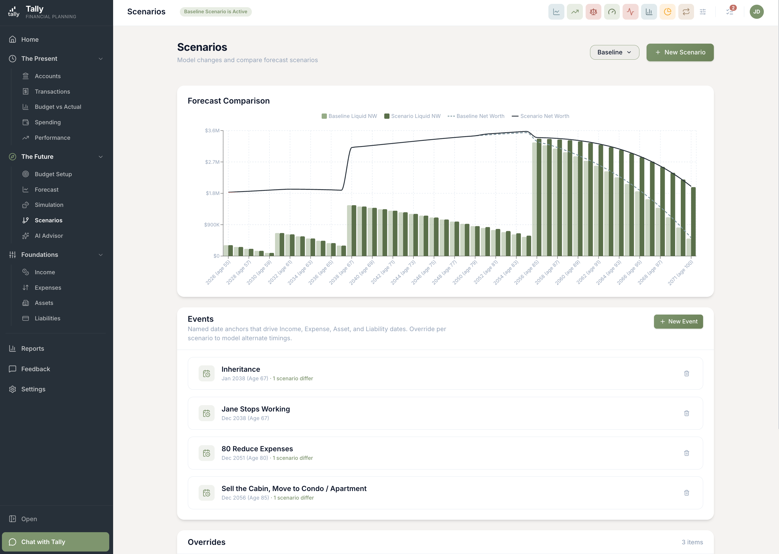Open the line chart forecast shortcut icon
This screenshot has width=779, height=554.
point(556,12)
